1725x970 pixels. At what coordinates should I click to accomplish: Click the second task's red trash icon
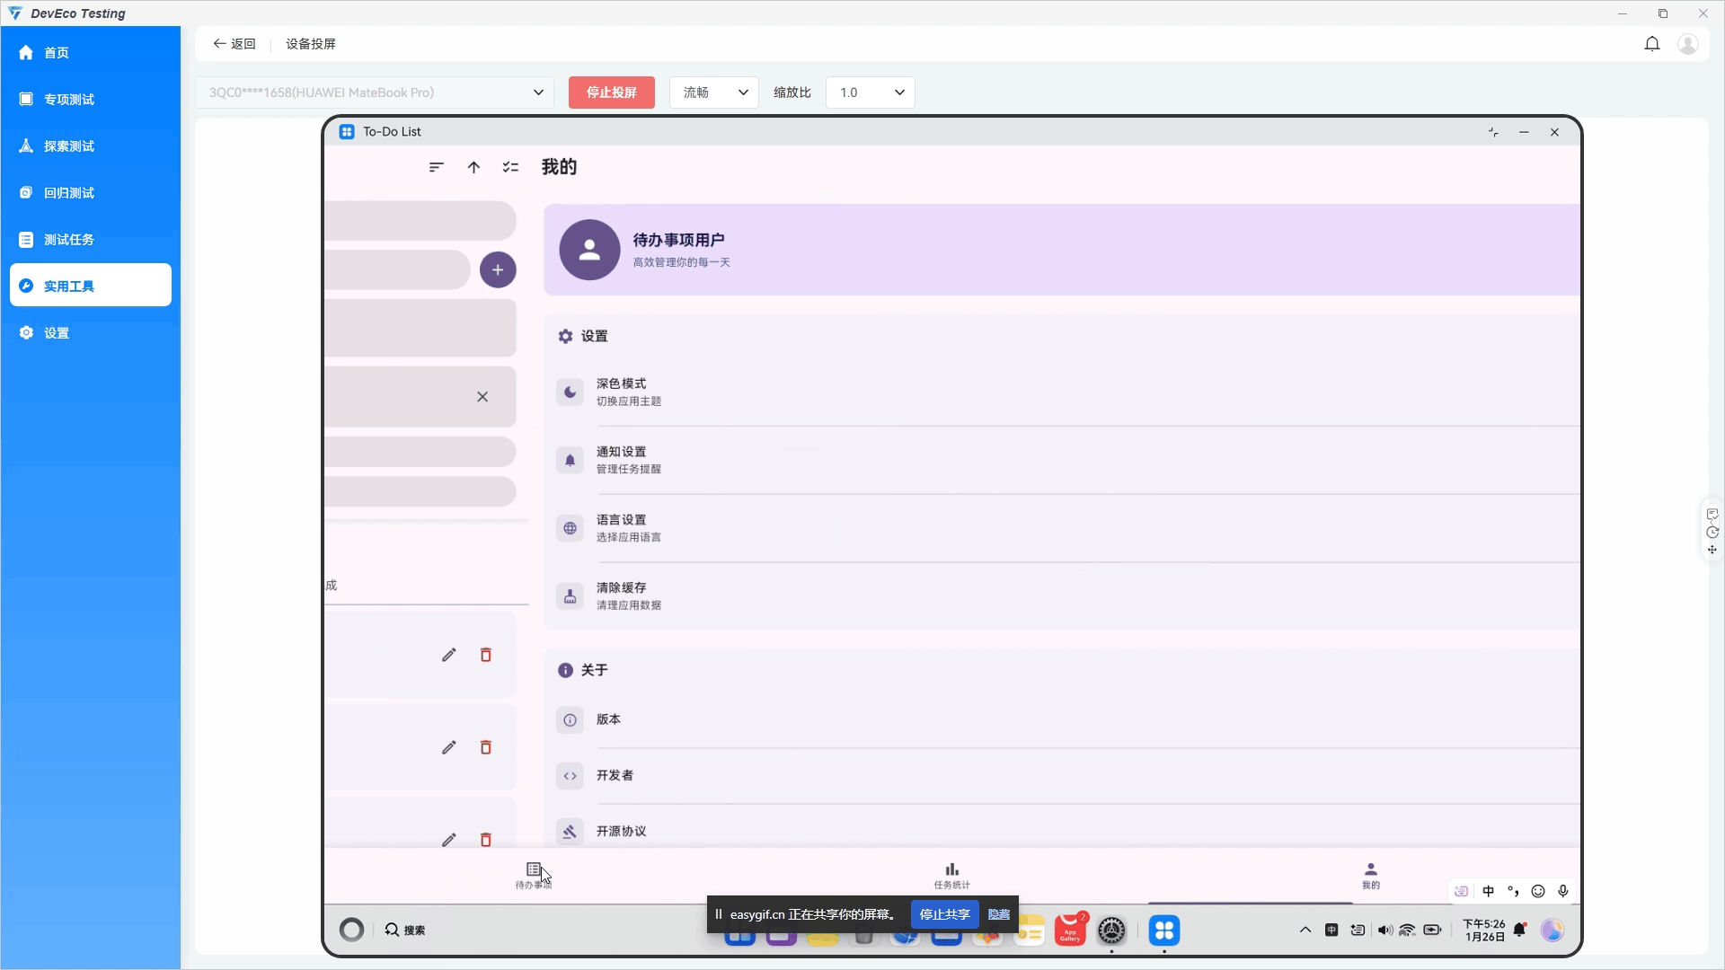point(486,747)
